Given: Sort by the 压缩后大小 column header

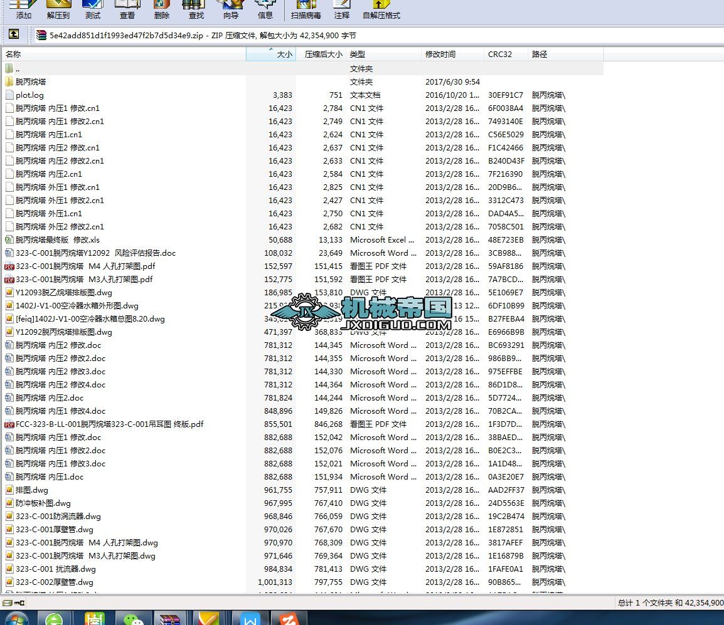Looking at the screenshot, I should point(321,54).
